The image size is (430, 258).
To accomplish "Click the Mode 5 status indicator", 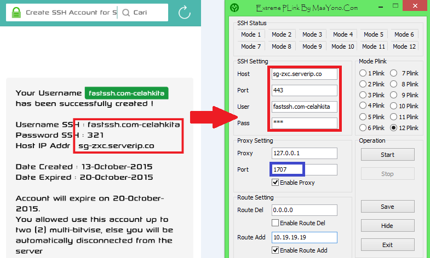I will coord(374,34).
